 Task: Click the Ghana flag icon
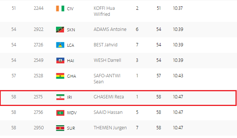pos(60,76)
